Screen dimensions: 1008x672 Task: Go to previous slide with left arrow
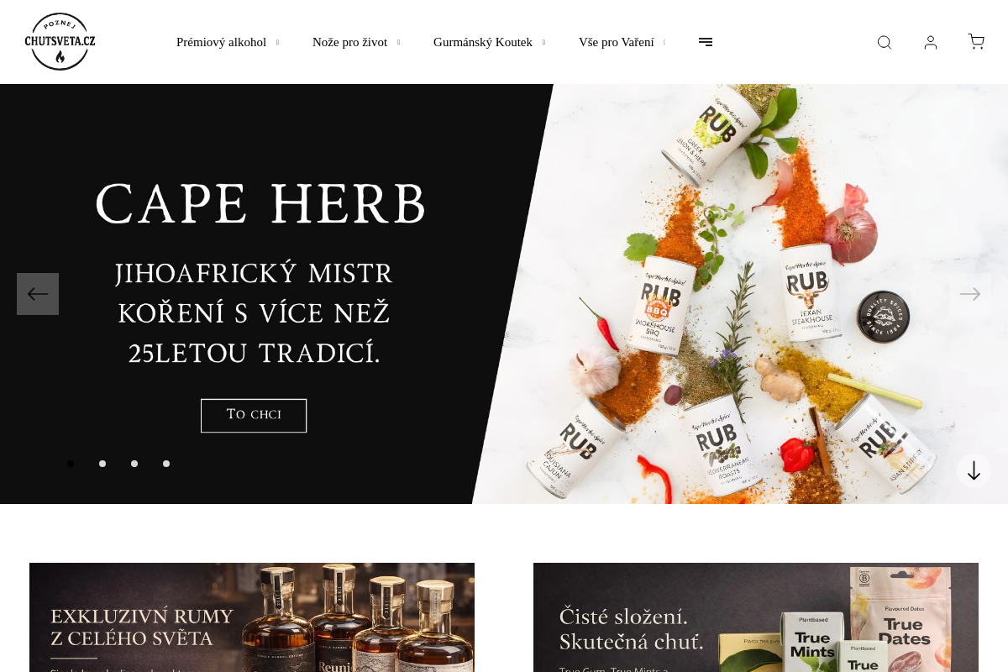coord(38,294)
